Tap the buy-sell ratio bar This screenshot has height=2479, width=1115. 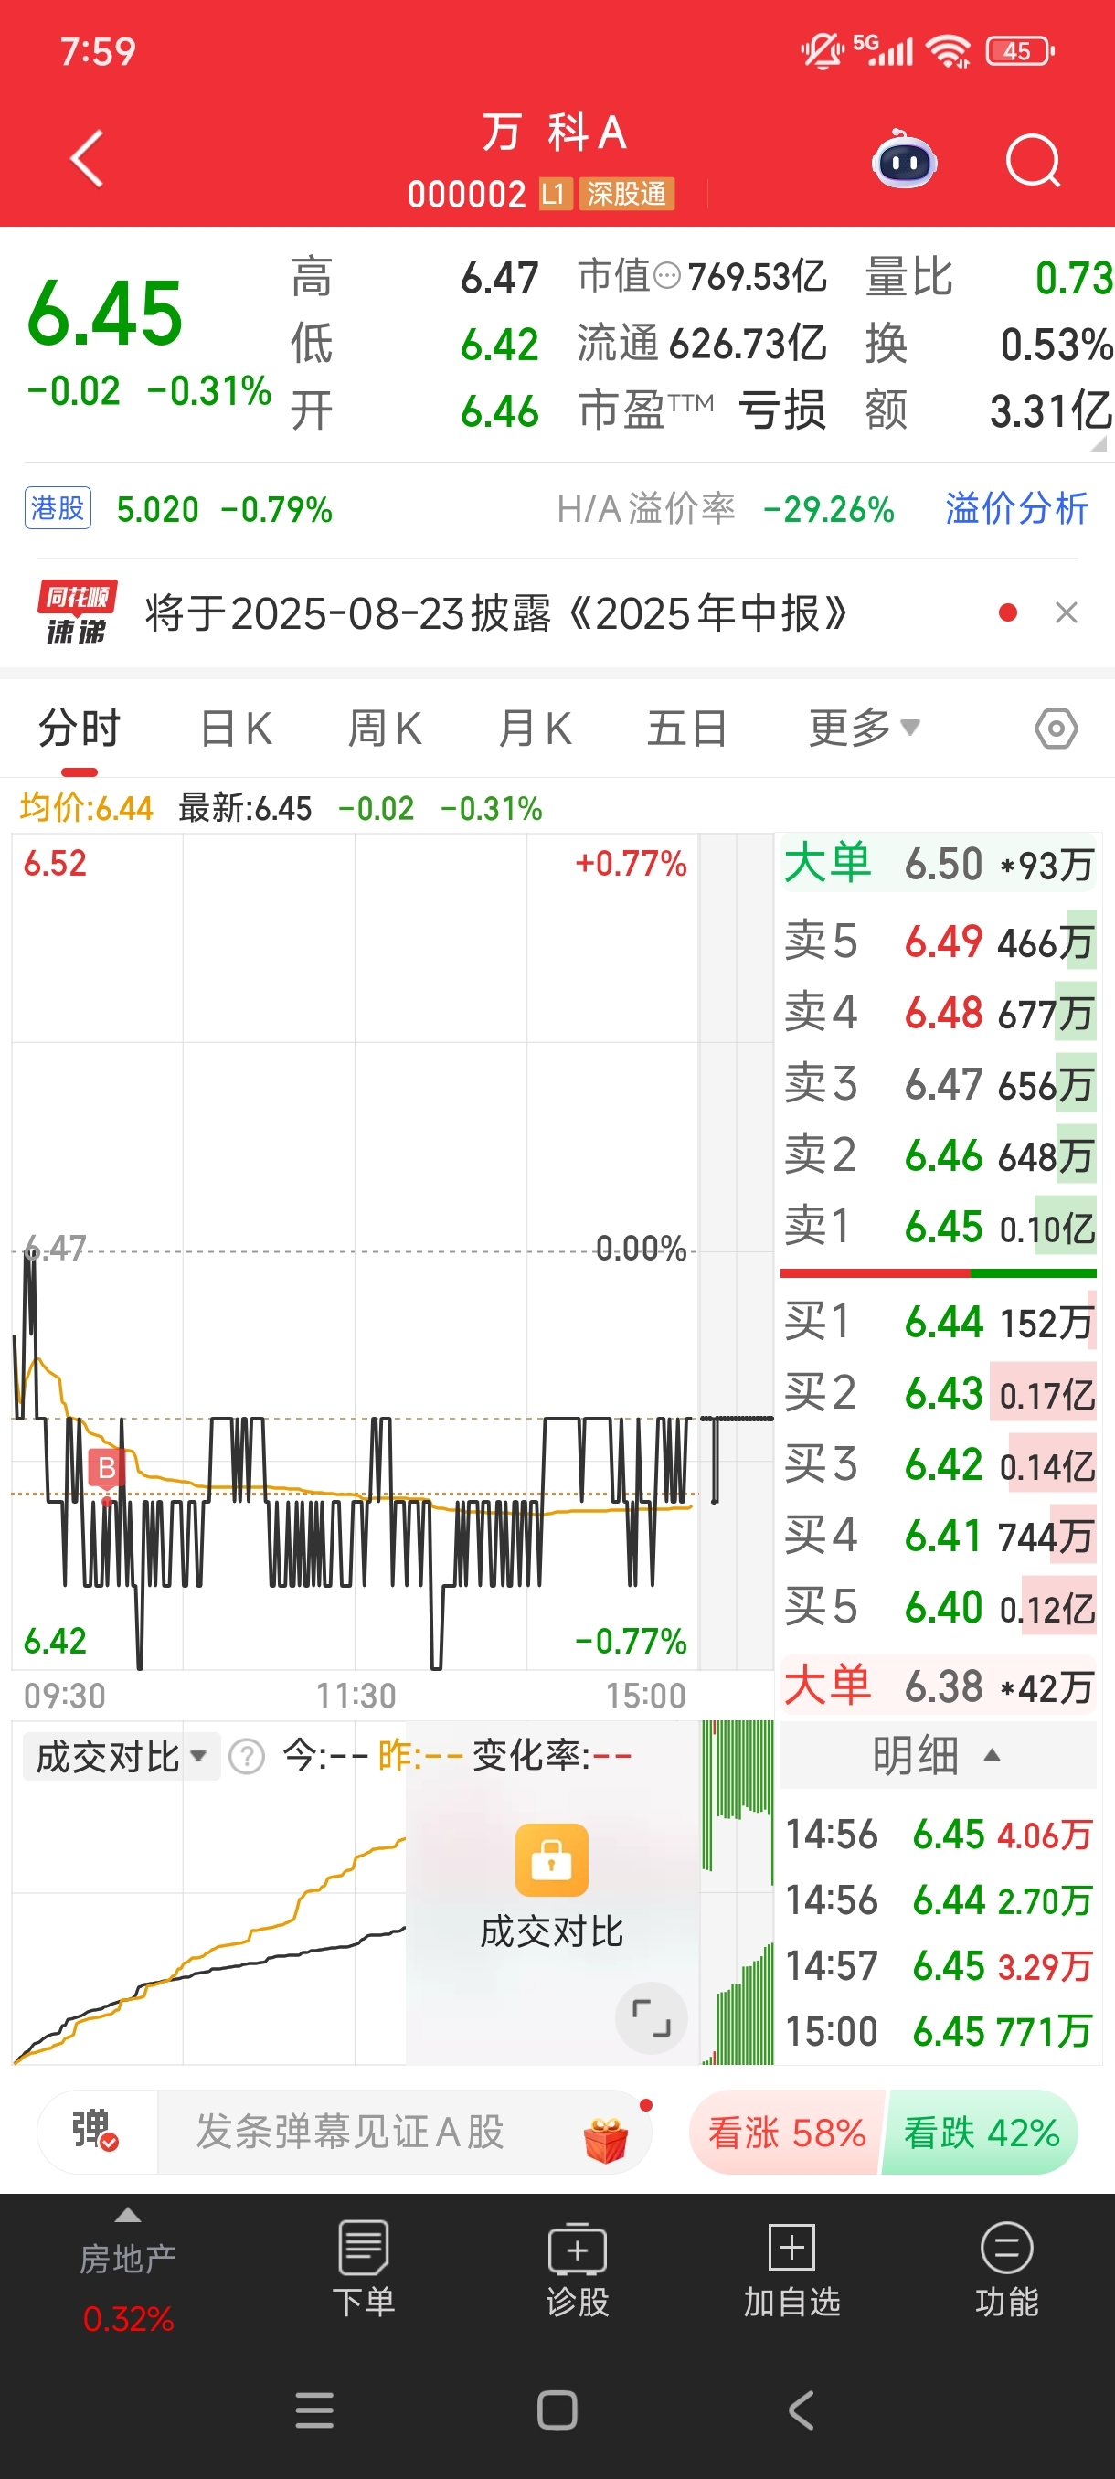coord(938,1273)
